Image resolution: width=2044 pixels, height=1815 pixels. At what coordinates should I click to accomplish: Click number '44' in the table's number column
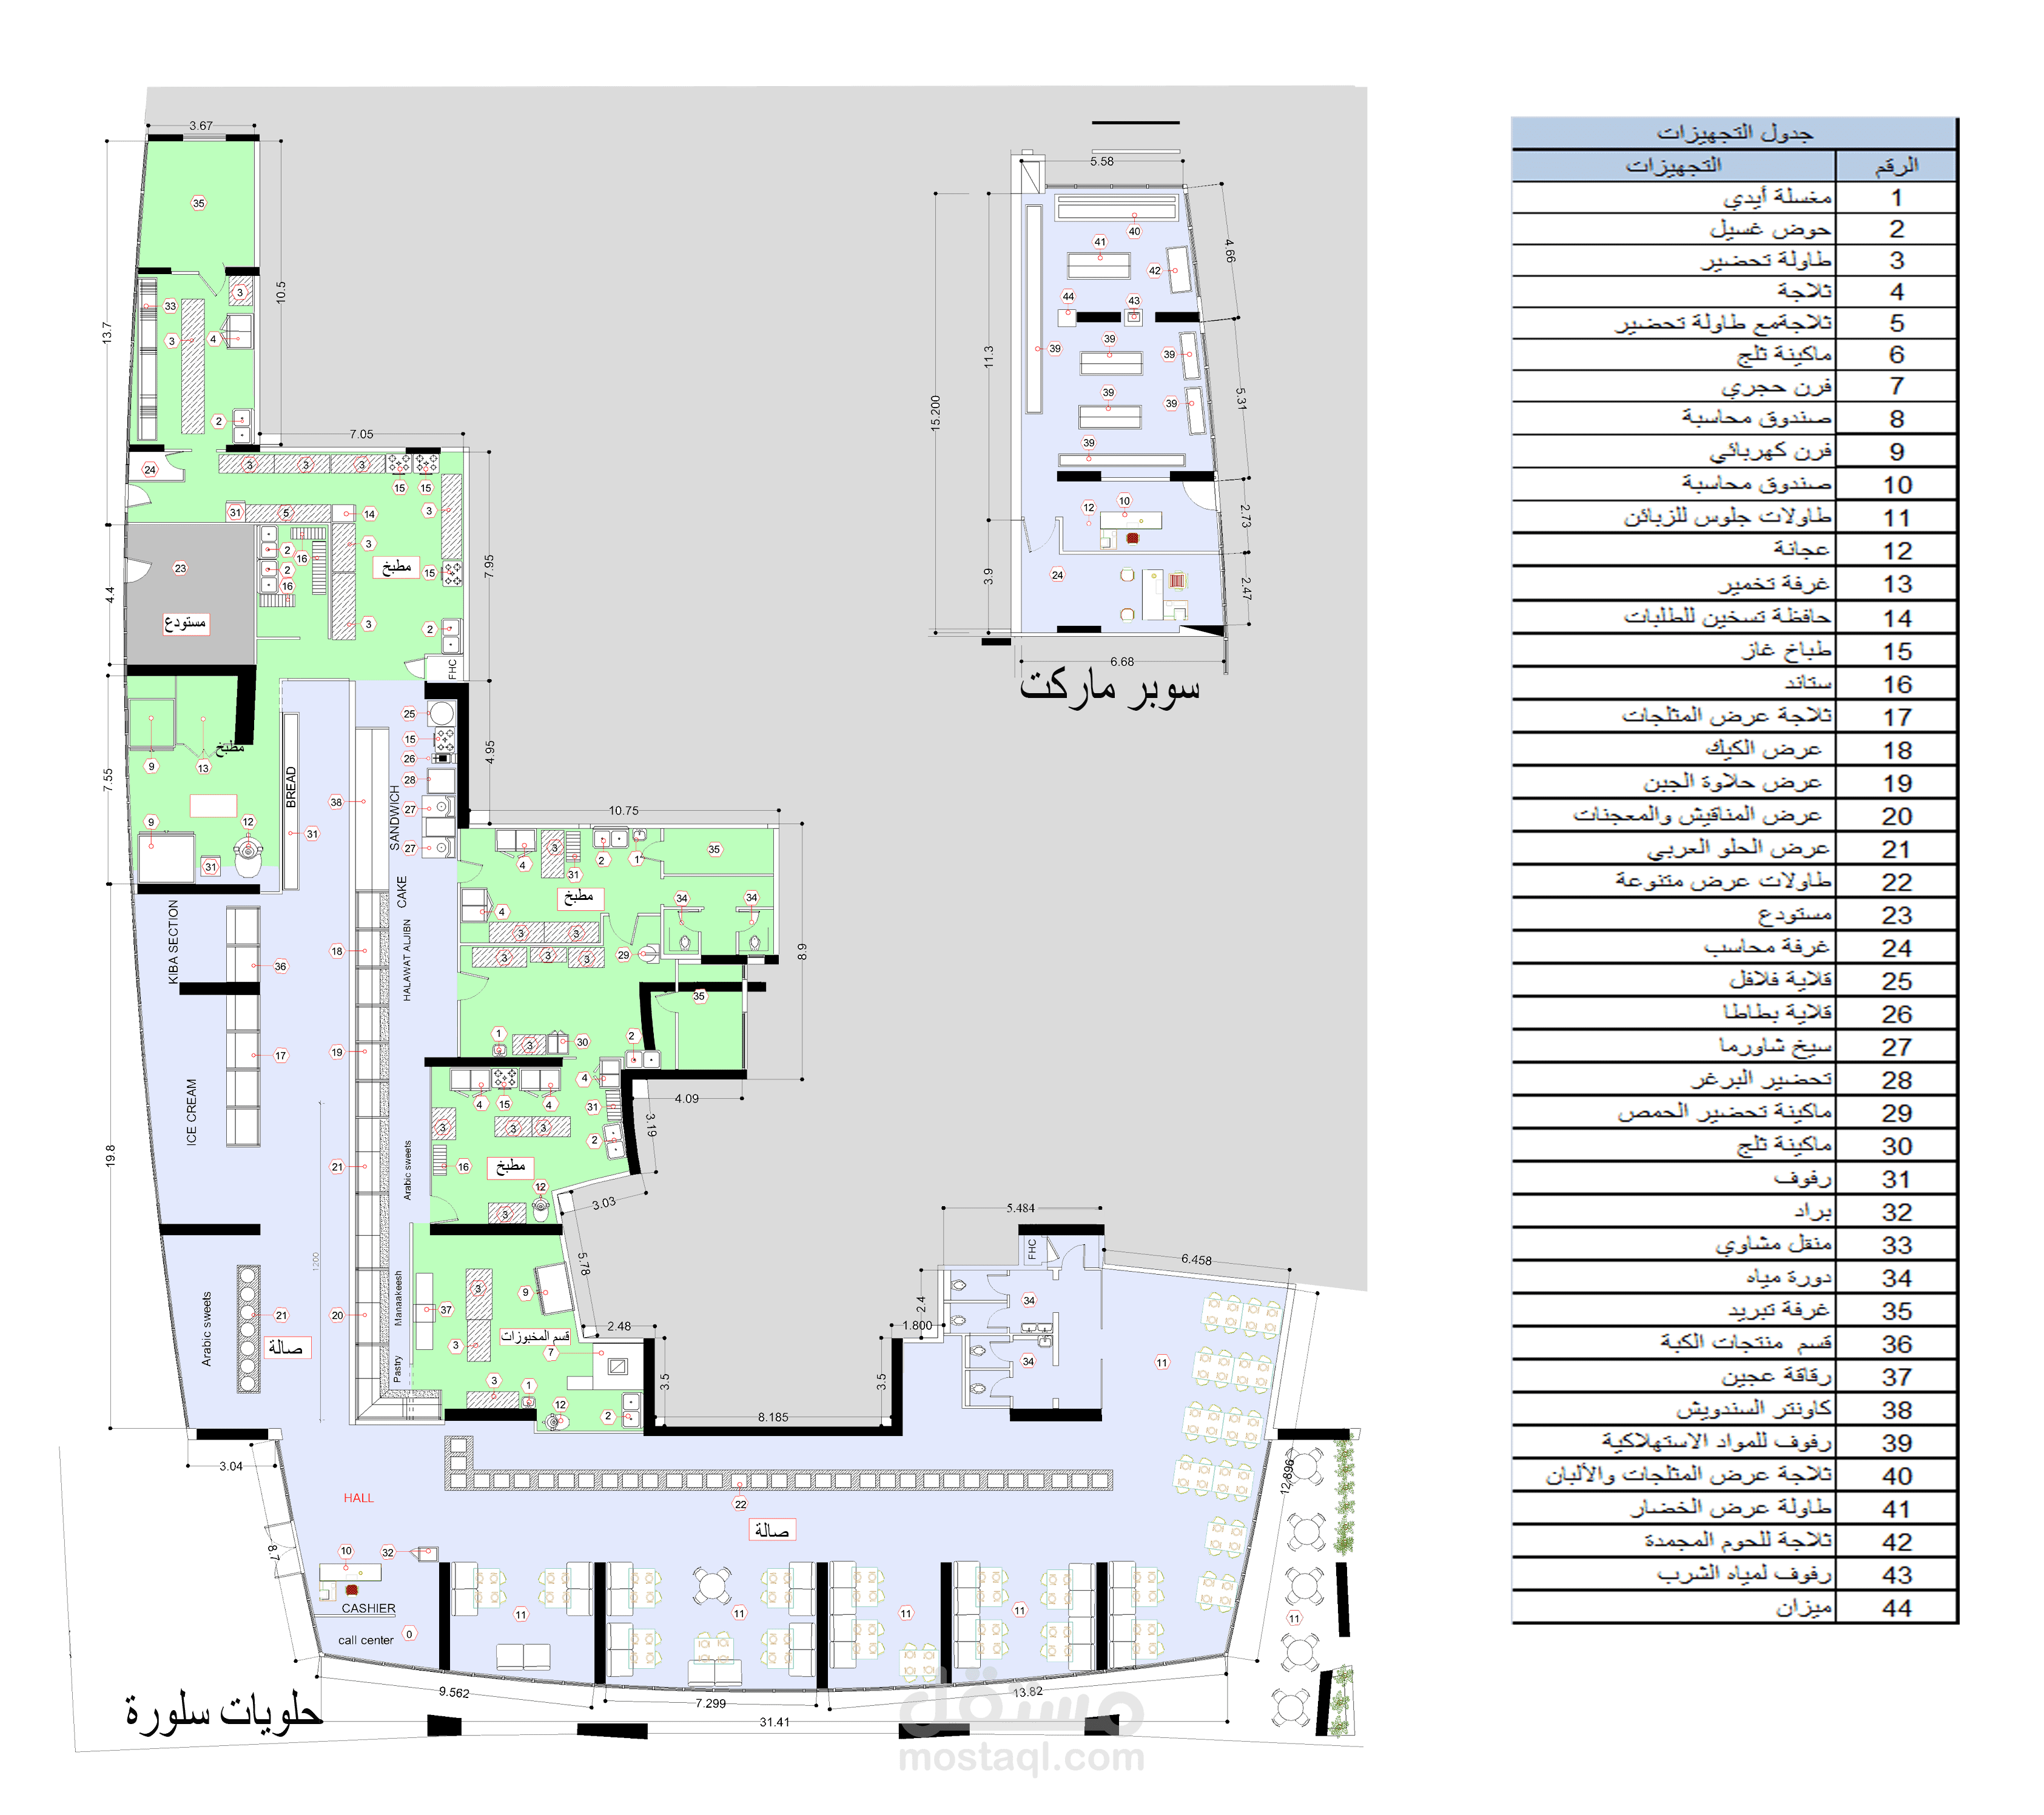[x=1896, y=1608]
